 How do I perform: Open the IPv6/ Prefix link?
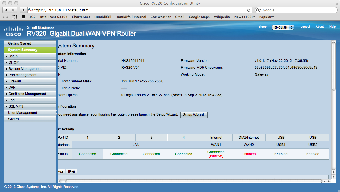(x=71, y=88)
